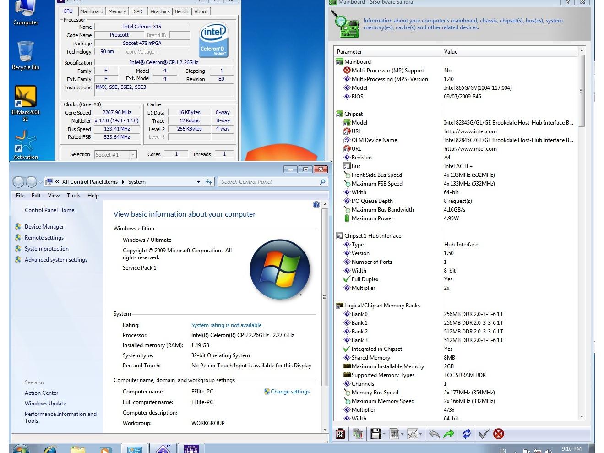Click Sandra's red X cancel icon
604x453 pixels.
(499, 434)
